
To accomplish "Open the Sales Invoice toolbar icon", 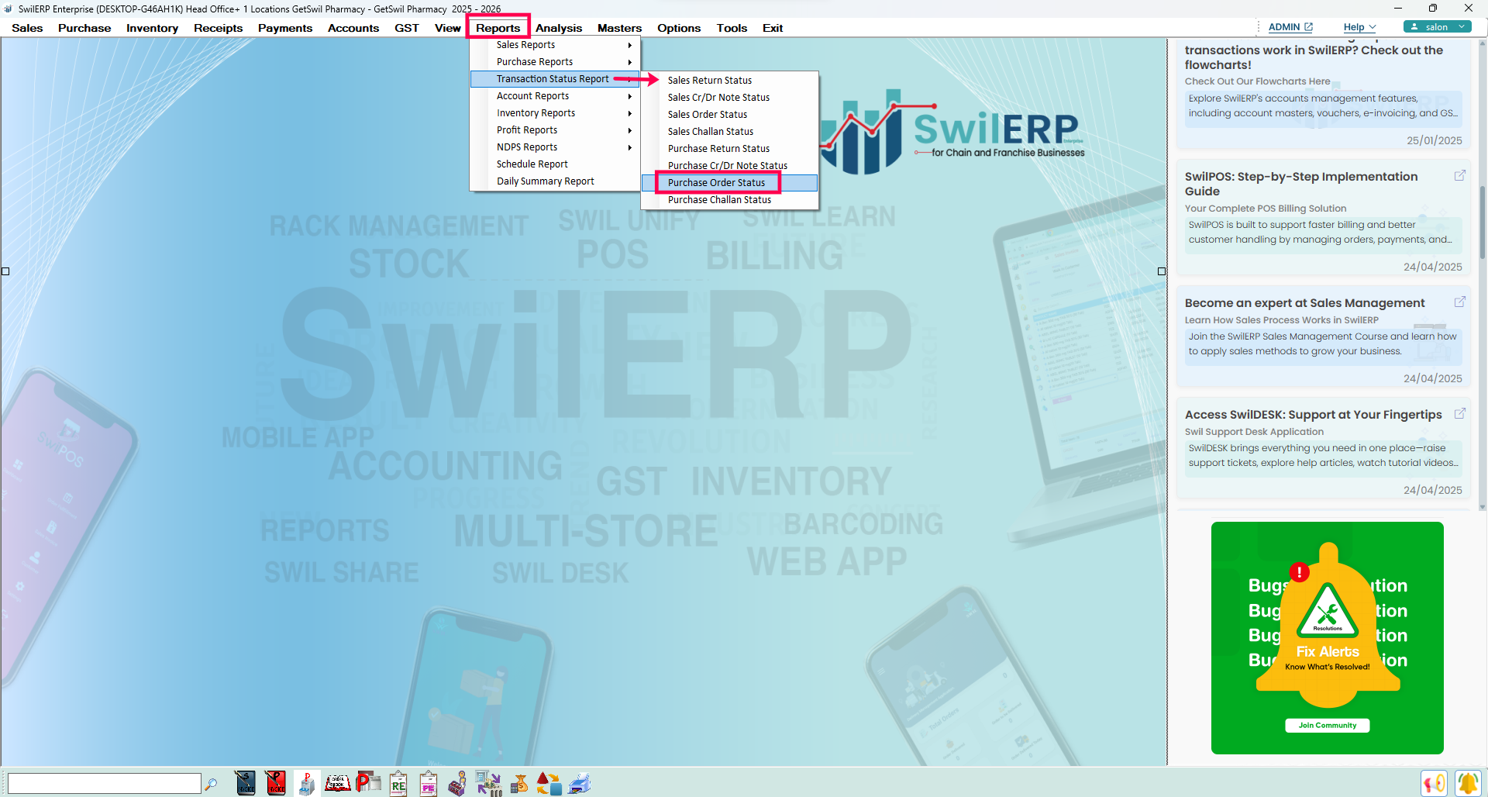I will coord(246,783).
